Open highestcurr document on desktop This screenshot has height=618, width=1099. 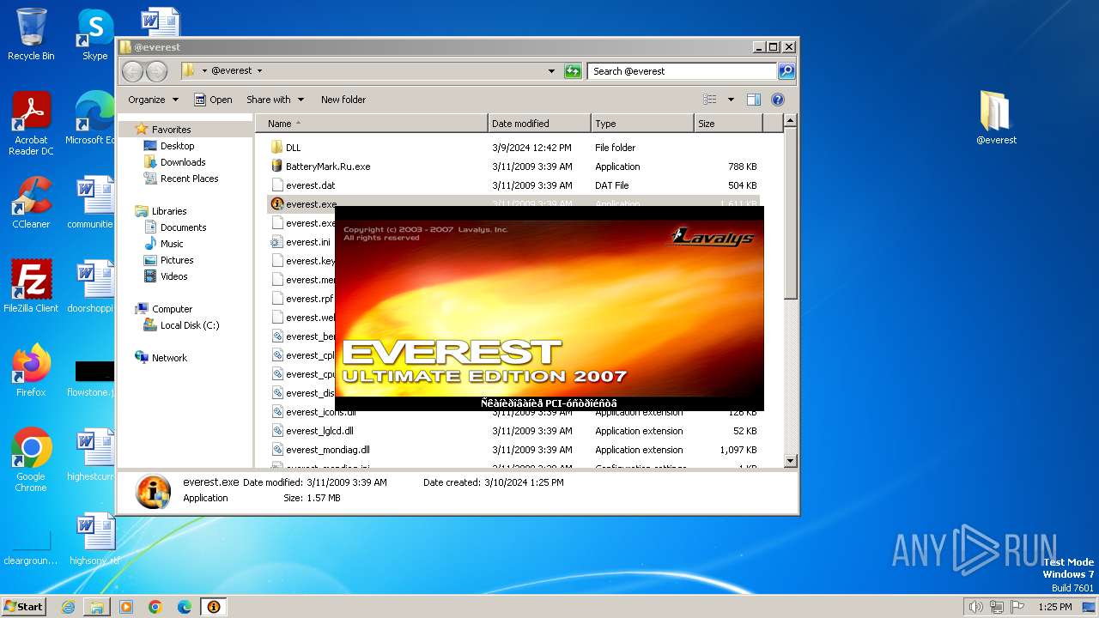coord(93,455)
